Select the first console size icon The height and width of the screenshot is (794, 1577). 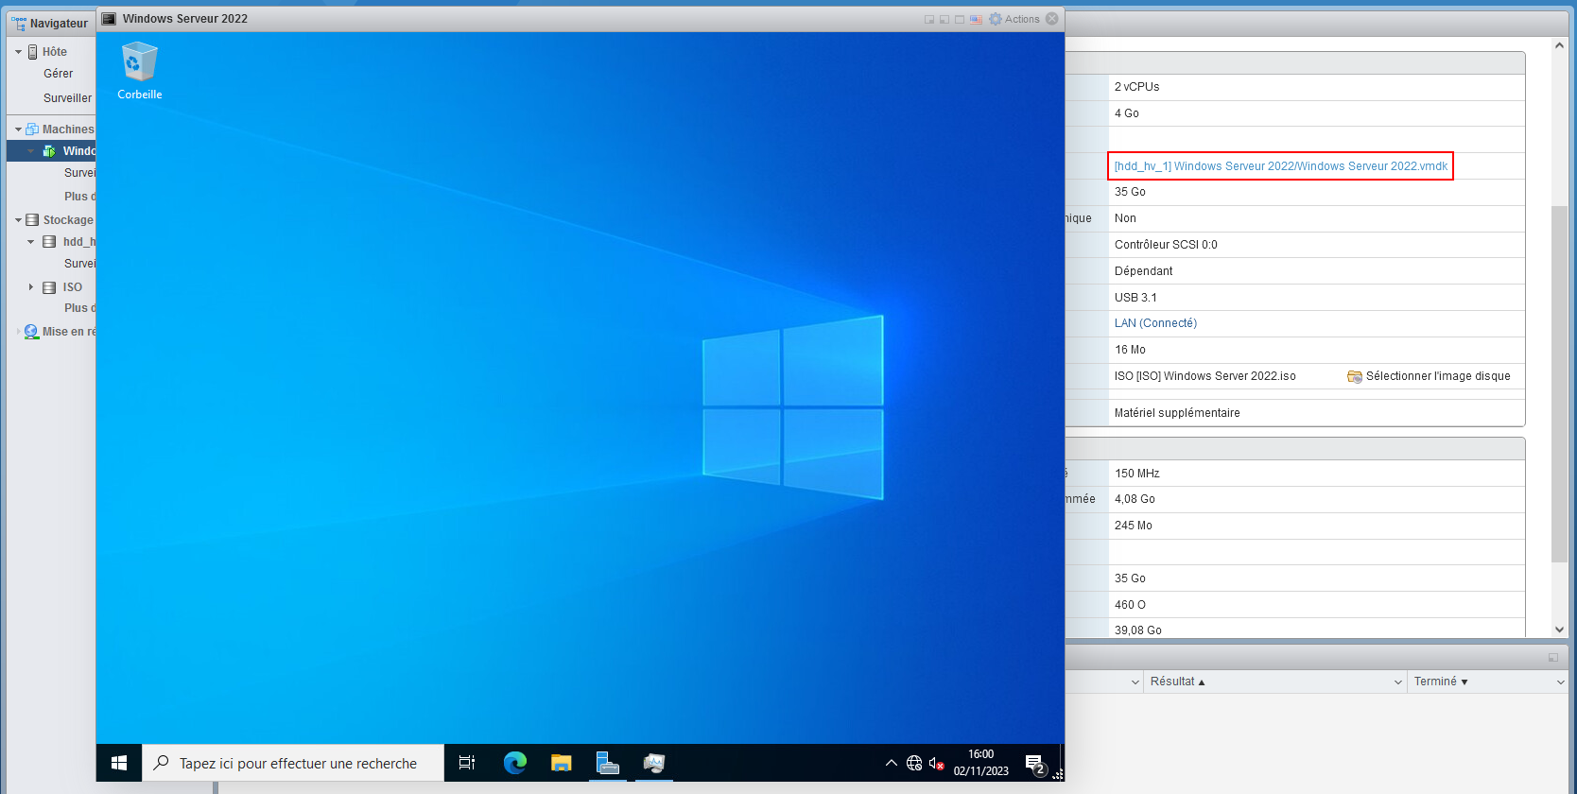(929, 19)
